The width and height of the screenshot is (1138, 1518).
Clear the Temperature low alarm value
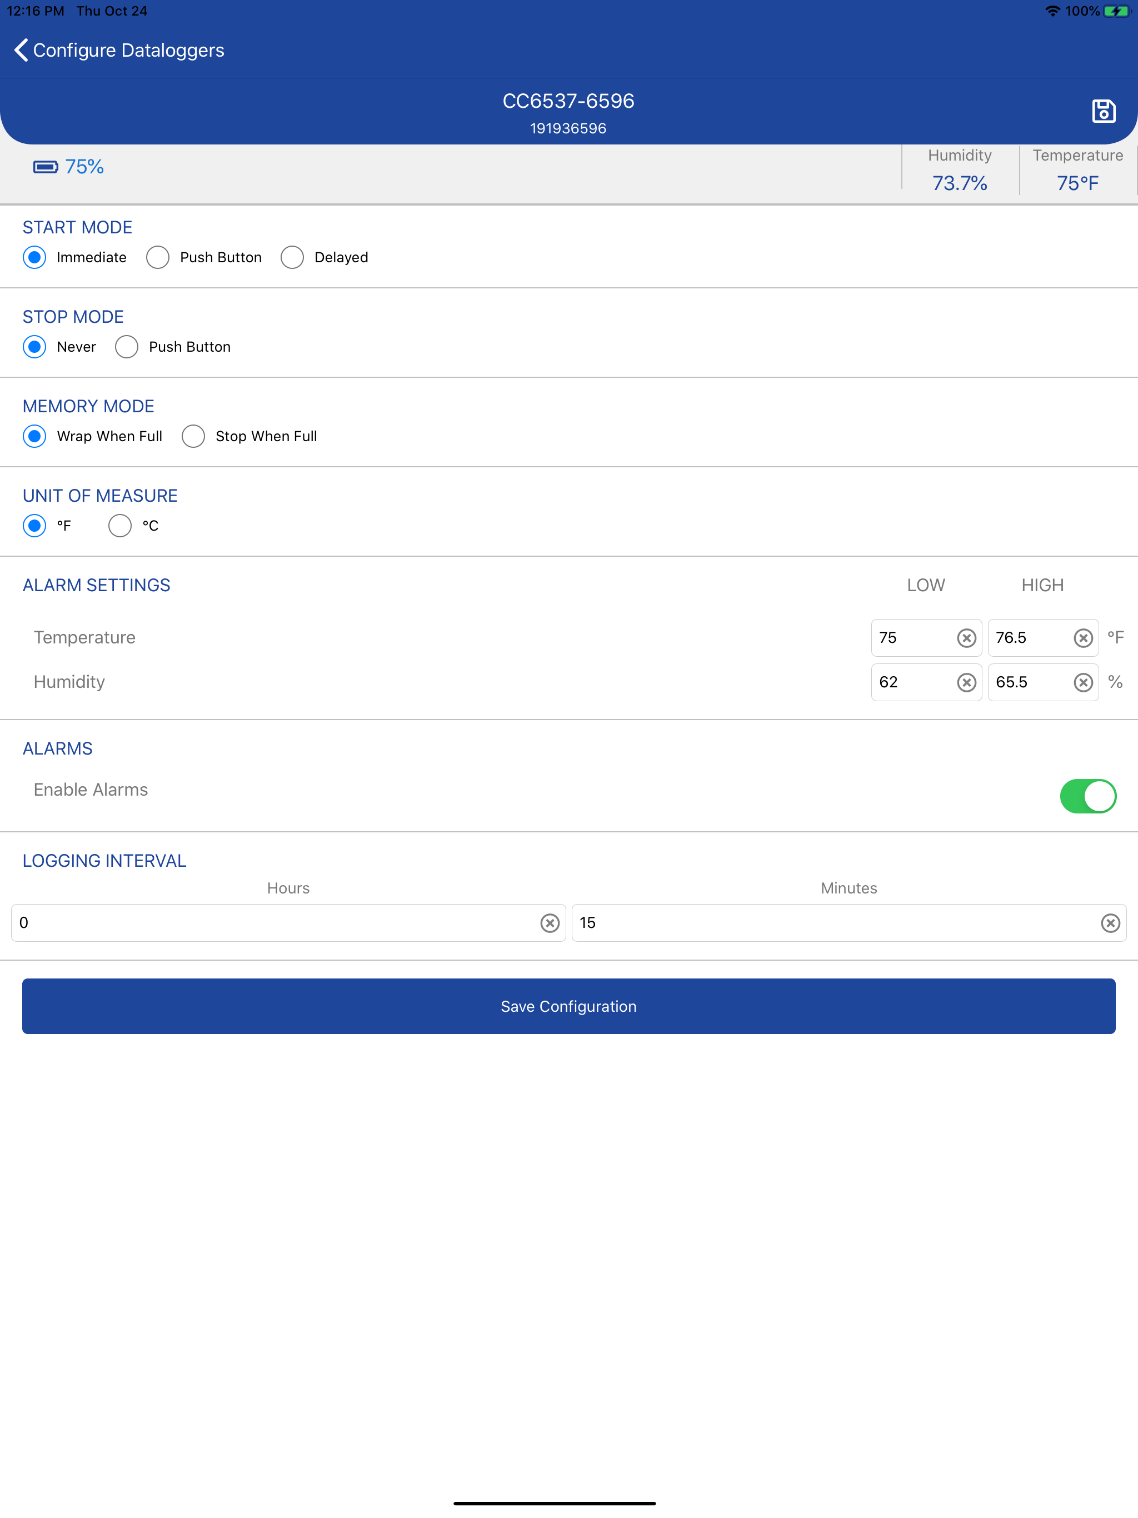(x=966, y=637)
